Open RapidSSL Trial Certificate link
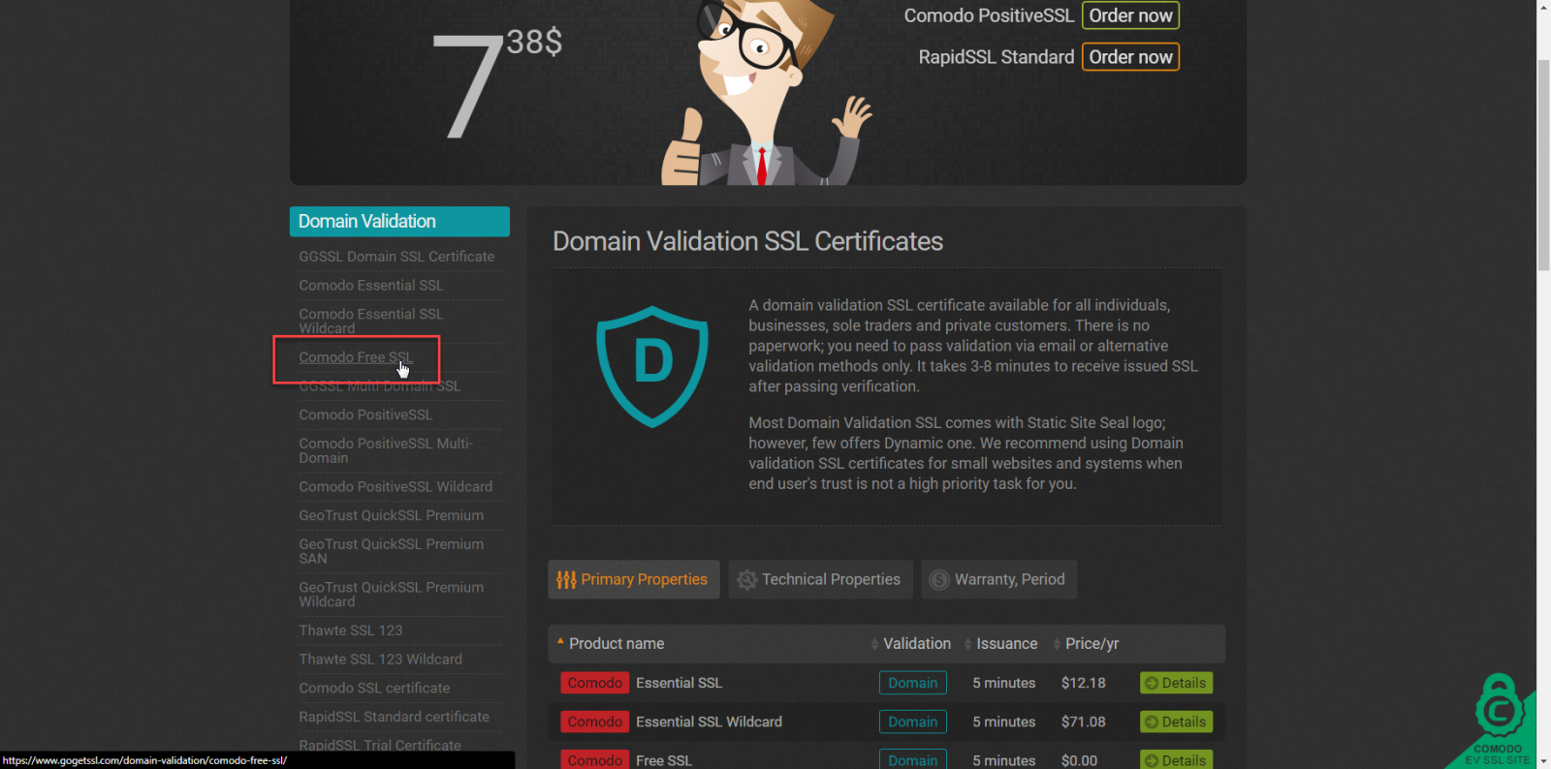Viewport: 1551px width, 769px height. pos(380,745)
